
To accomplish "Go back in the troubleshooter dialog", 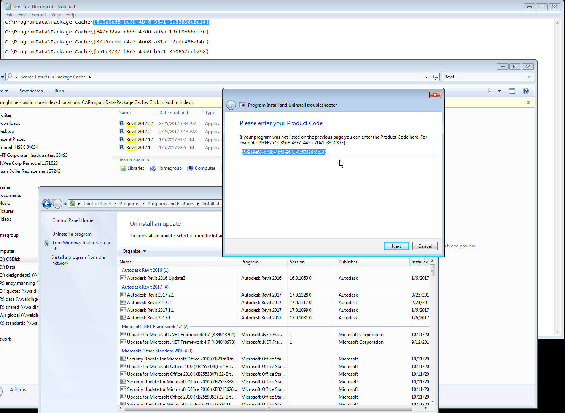I will (x=231, y=105).
